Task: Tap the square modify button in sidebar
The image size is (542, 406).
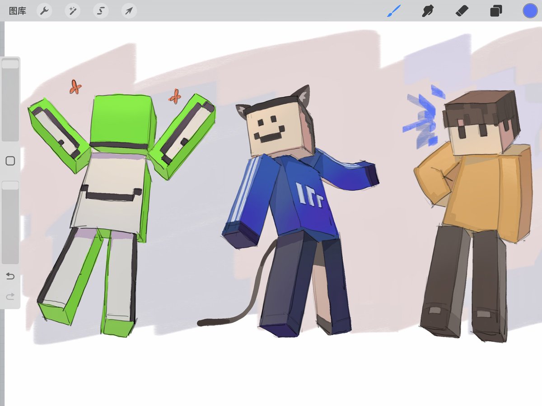Action: 10,161
